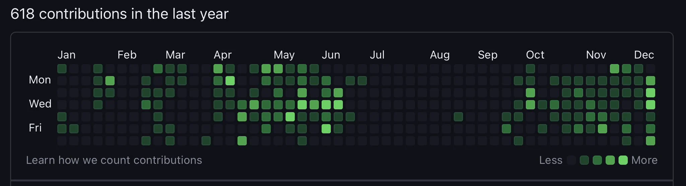
Task: Select the green Saturday cell in November
Action: coord(627,141)
